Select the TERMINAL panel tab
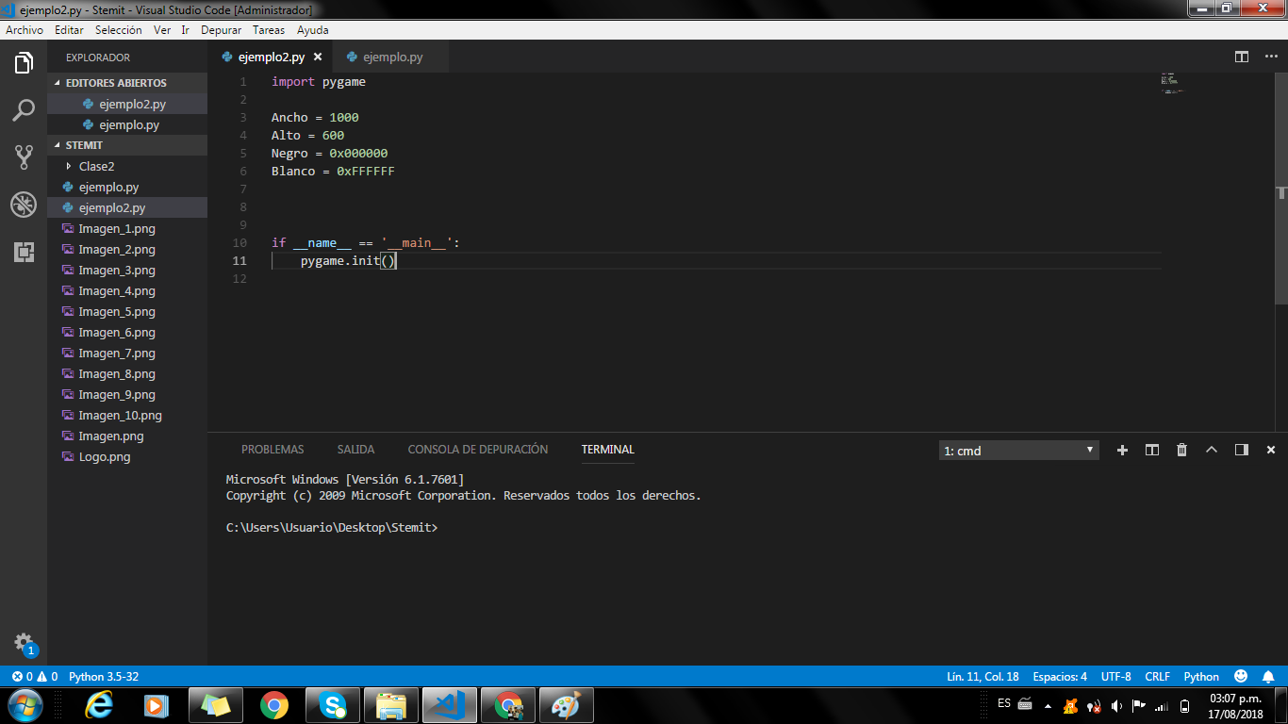 coord(608,450)
